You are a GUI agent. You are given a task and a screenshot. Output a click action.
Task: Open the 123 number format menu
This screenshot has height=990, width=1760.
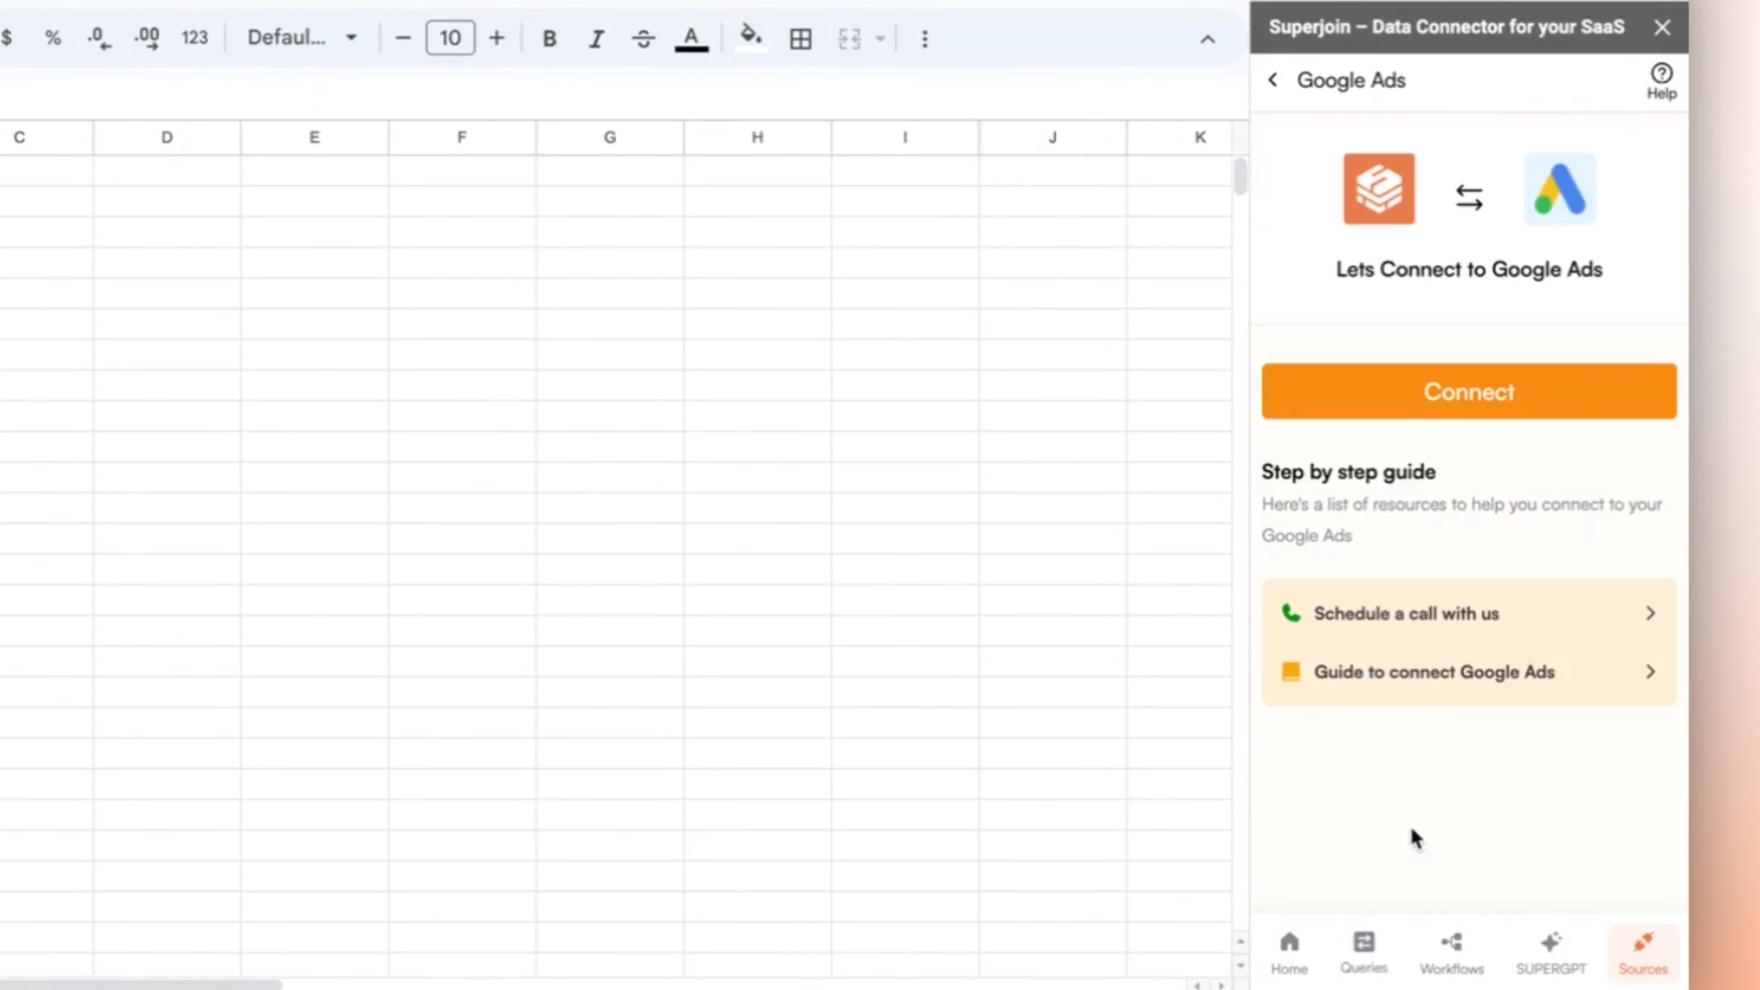194,38
